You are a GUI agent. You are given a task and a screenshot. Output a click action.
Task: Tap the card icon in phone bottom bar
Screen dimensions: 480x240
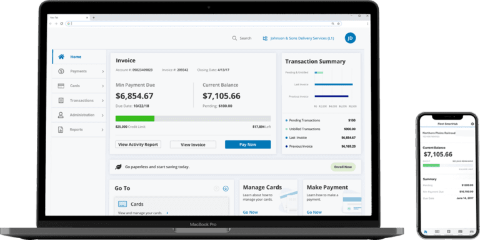click(460, 232)
